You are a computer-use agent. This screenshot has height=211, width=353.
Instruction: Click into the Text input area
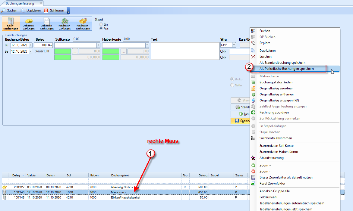(185, 51)
